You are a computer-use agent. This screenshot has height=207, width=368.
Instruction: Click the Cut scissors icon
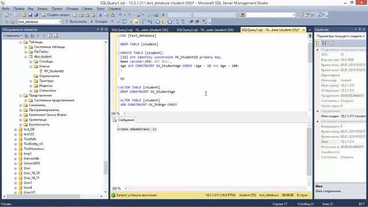point(100,15)
